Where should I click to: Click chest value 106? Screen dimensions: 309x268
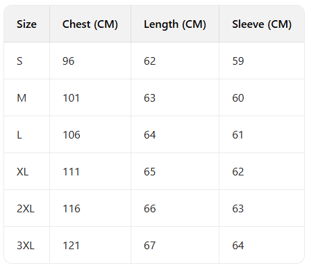pyautogui.click(x=72, y=135)
